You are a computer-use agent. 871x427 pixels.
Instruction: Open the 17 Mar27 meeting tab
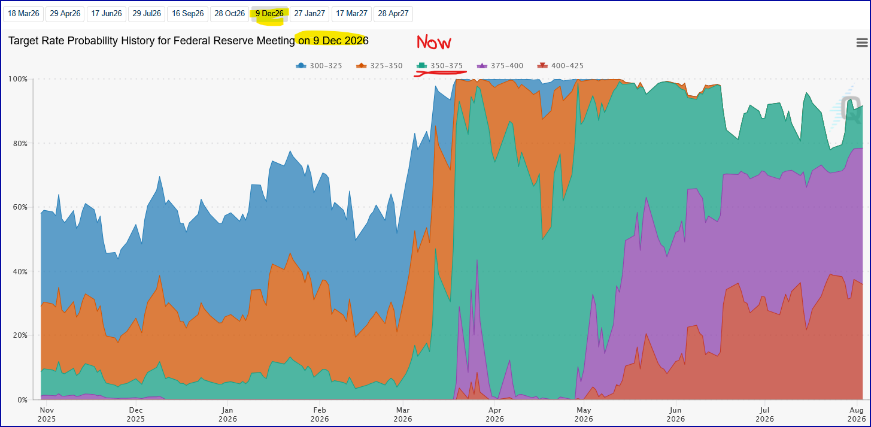click(x=351, y=14)
